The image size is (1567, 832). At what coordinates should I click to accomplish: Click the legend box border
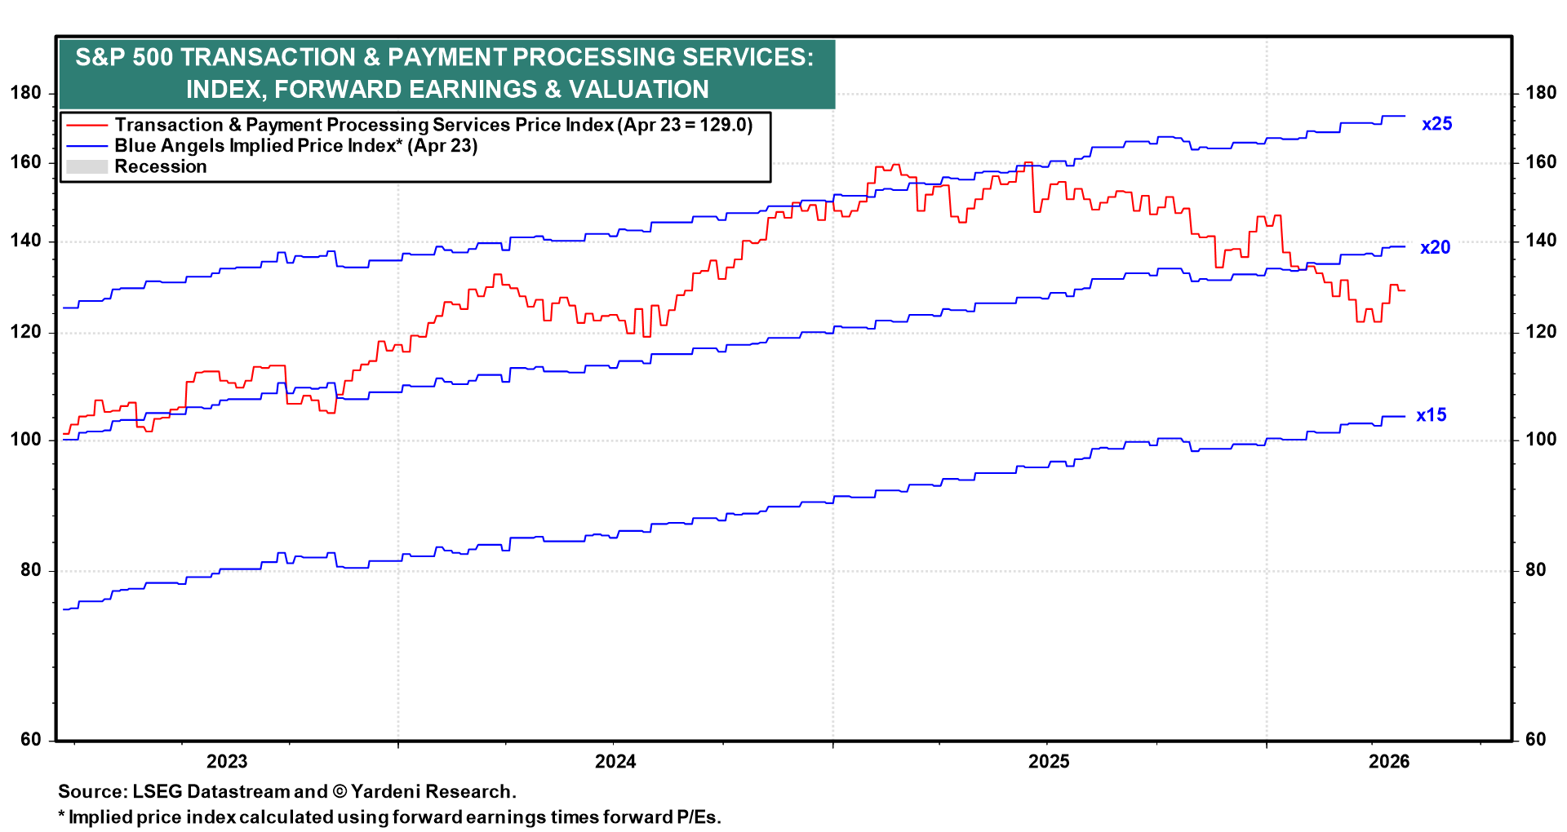coord(770,145)
